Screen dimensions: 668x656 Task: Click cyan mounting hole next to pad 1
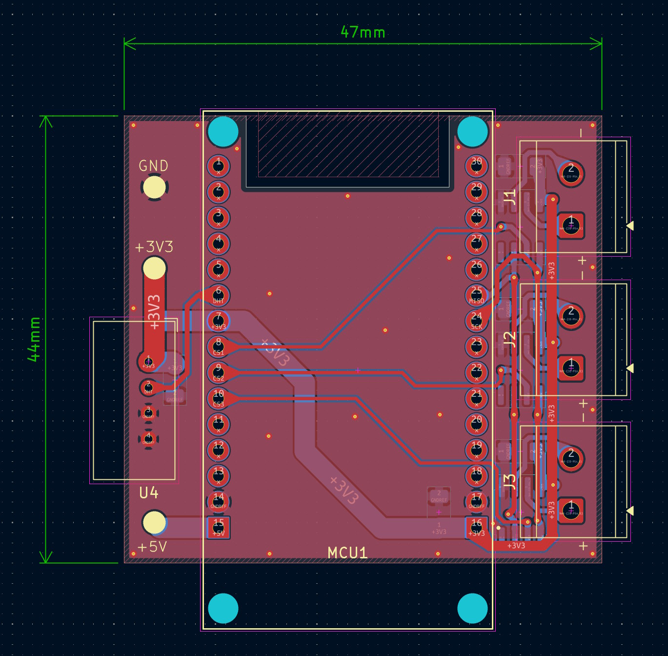[x=223, y=132]
